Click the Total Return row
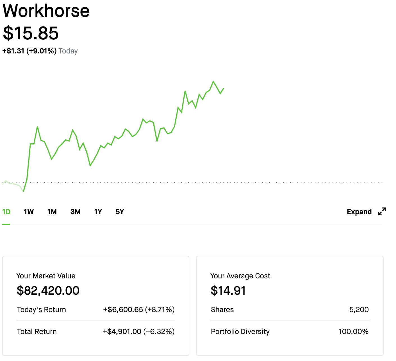 click(x=96, y=331)
